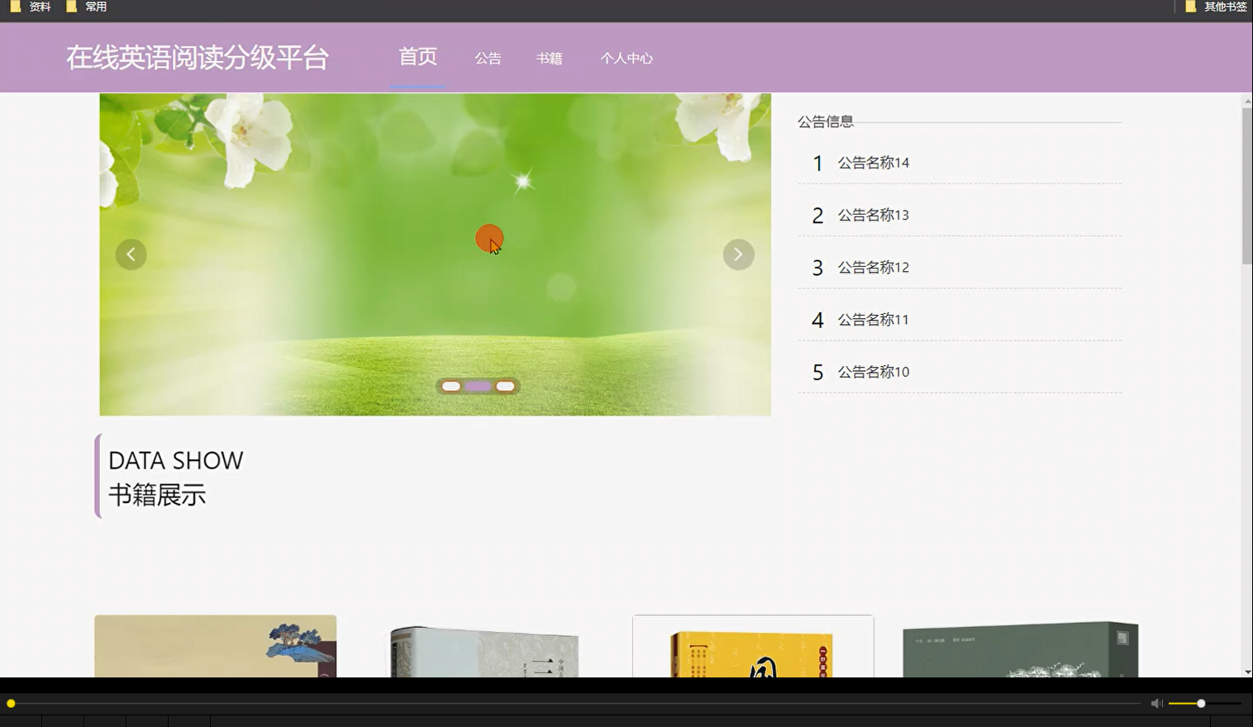Click the site title 在线英语阅读分级平台
This screenshot has width=1253, height=727.
[198, 58]
